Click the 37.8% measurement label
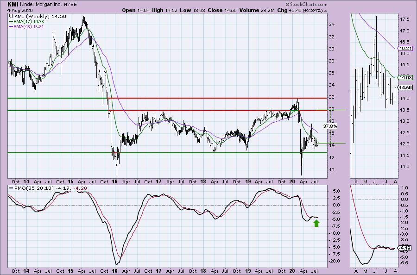Viewport: 417px width, 275px height. [330, 126]
